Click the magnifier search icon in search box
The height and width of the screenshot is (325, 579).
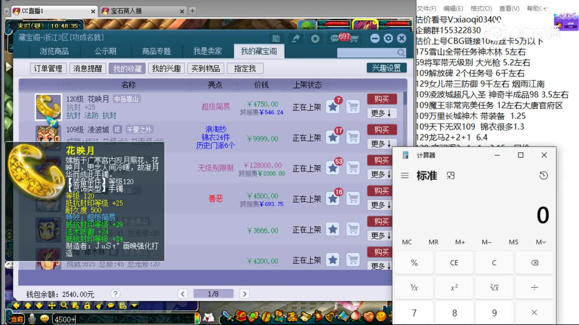coord(401,53)
